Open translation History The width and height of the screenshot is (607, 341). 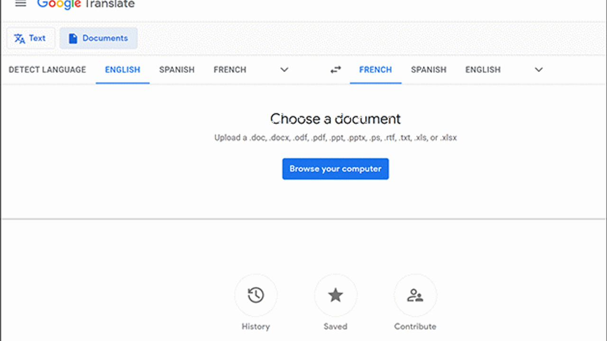(256, 296)
